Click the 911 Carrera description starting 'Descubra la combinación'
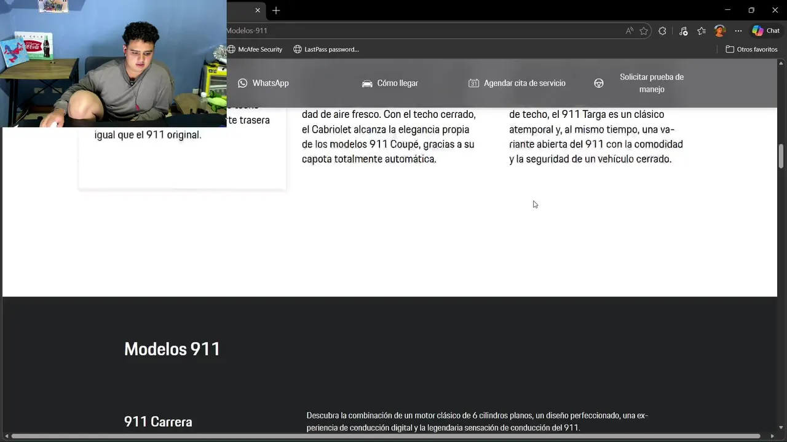 pos(477,422)
